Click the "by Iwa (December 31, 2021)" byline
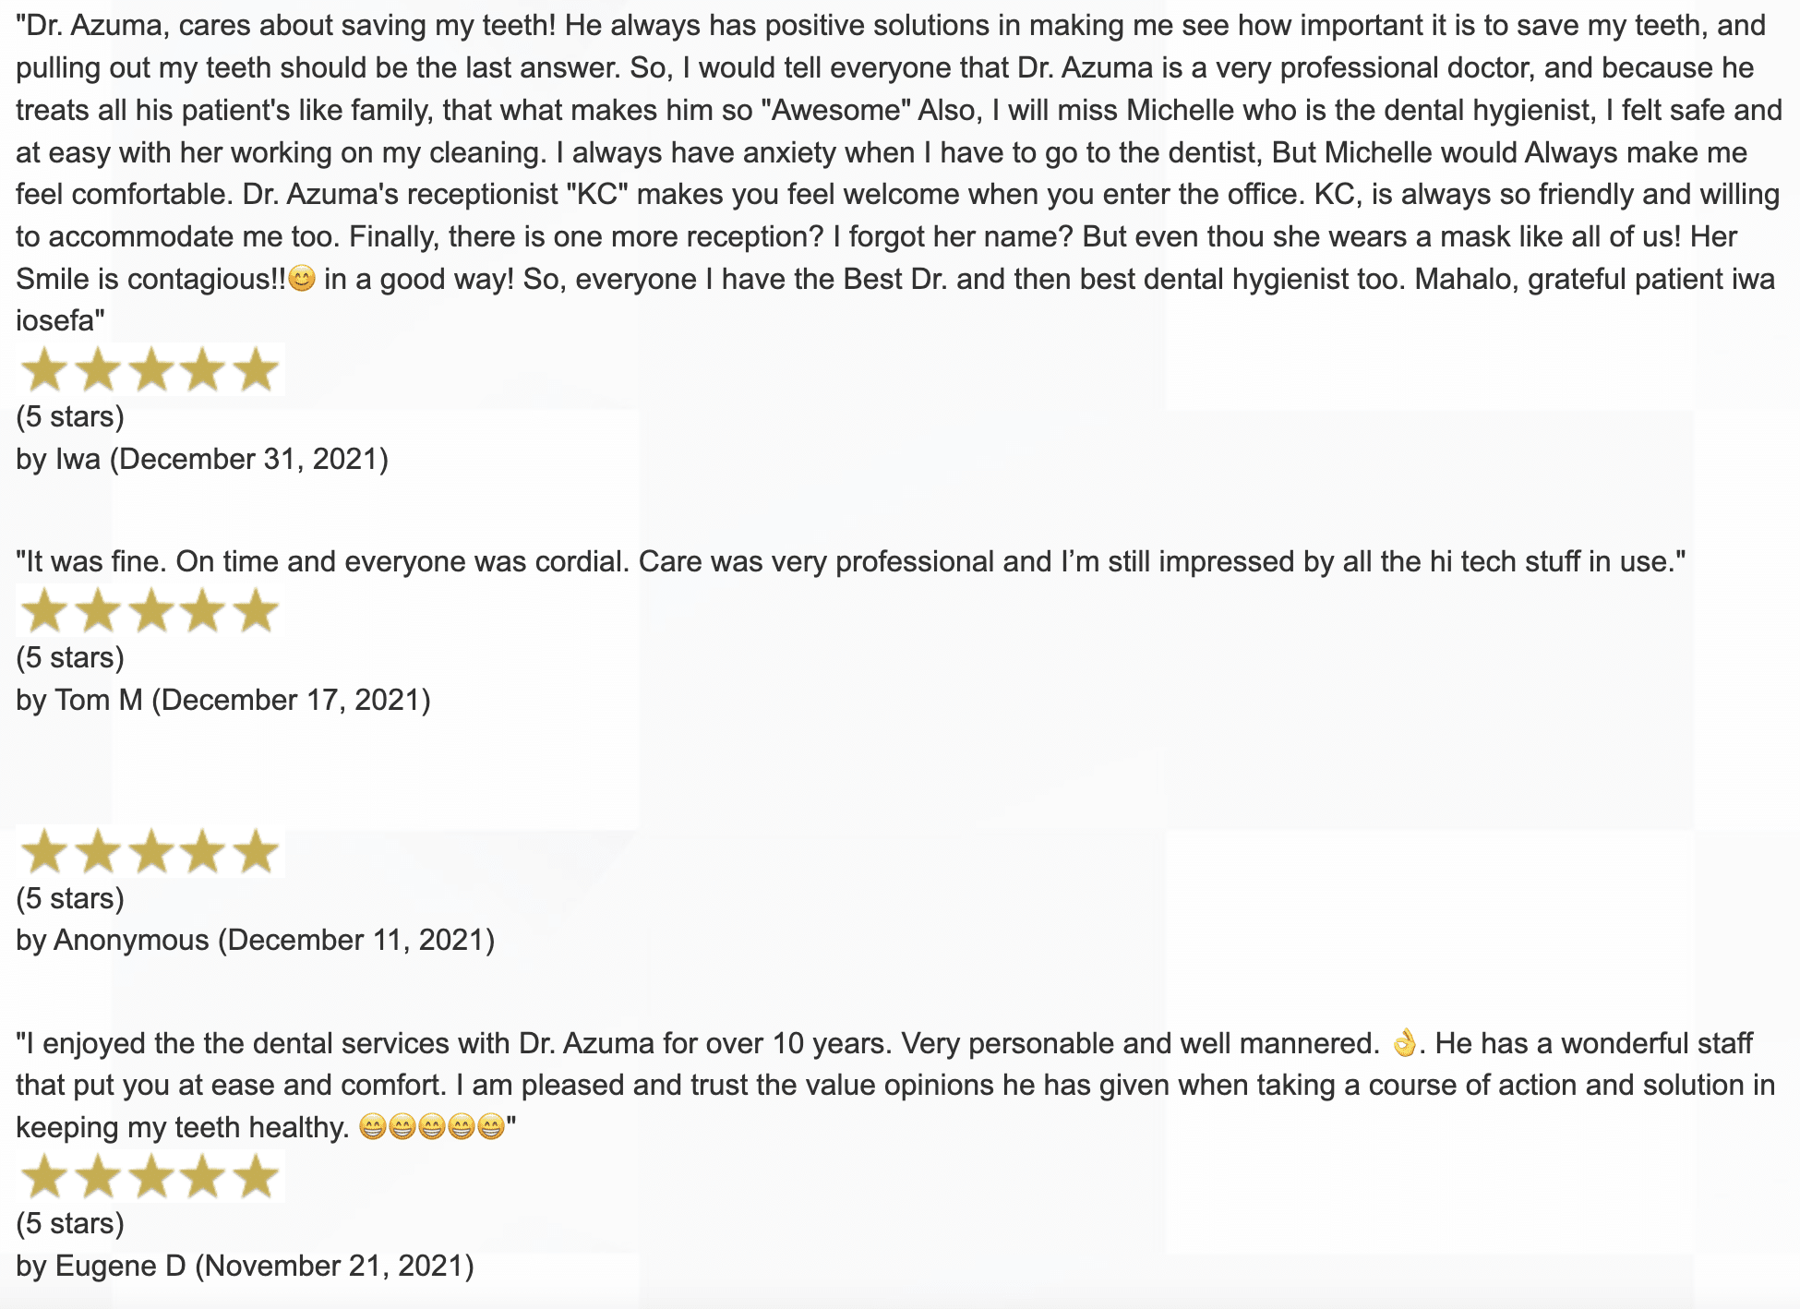Viewport: 1800px width, 1309px height. (x=202, y=459)
